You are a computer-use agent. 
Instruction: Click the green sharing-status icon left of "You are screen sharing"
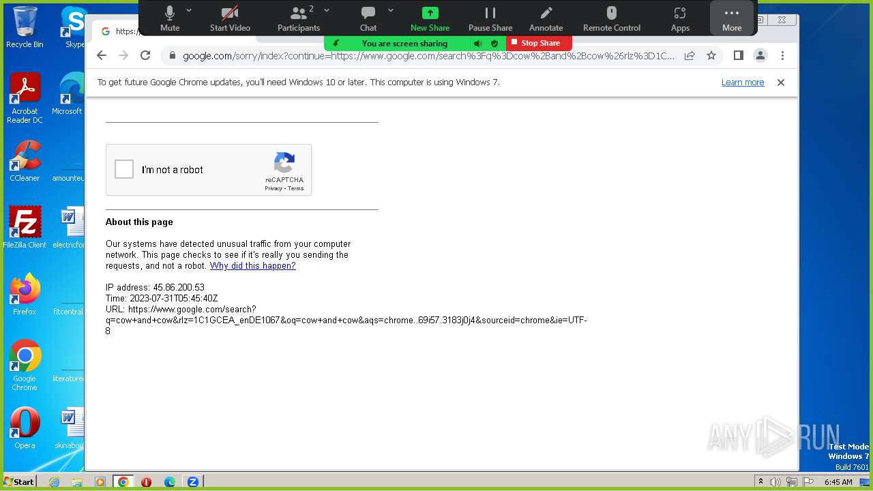click(x=336, y=44)
